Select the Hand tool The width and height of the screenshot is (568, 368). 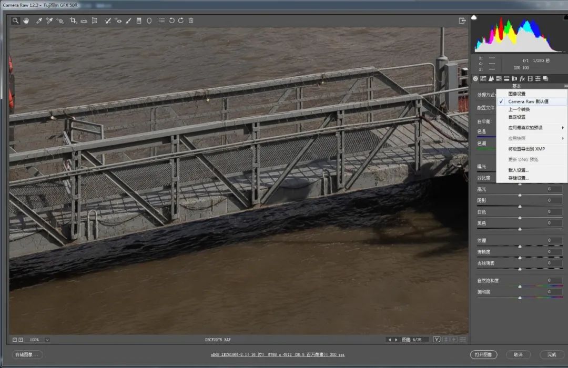click(26, 21)
